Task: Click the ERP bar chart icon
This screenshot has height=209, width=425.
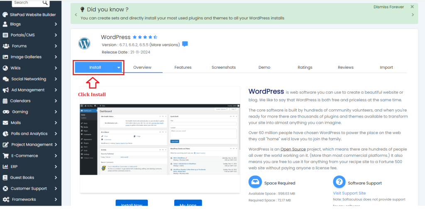Action: [5, 166]
